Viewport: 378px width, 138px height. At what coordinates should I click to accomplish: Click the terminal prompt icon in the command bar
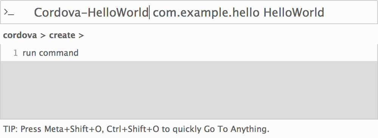click(9, 12)
